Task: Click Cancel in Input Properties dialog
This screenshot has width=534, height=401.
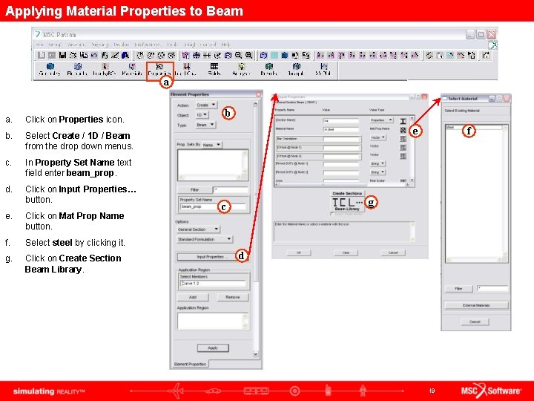Action: (x=393, y=252)
